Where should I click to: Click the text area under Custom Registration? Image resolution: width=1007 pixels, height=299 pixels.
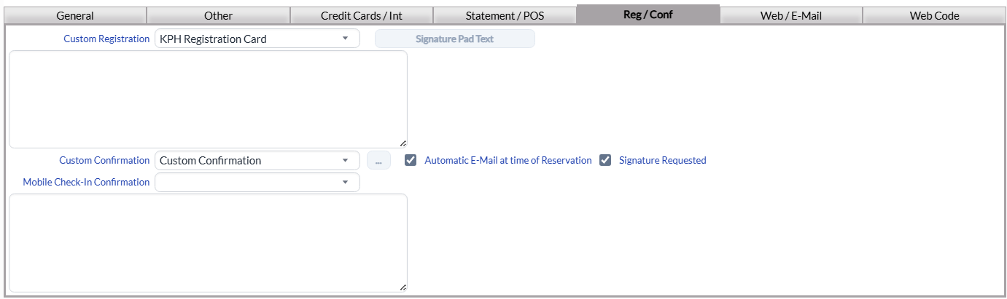(x=208, y=99)
